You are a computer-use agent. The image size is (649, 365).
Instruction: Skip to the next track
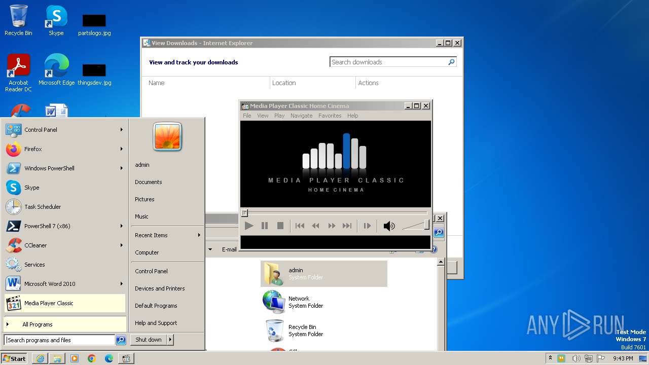click(x=347, y=226)
